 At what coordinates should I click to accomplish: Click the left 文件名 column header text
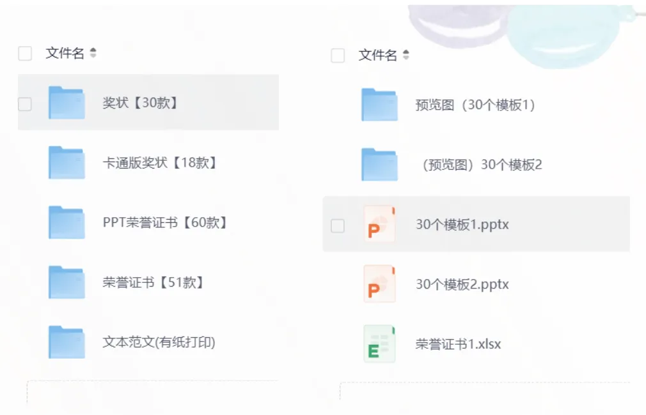point(65,53)
